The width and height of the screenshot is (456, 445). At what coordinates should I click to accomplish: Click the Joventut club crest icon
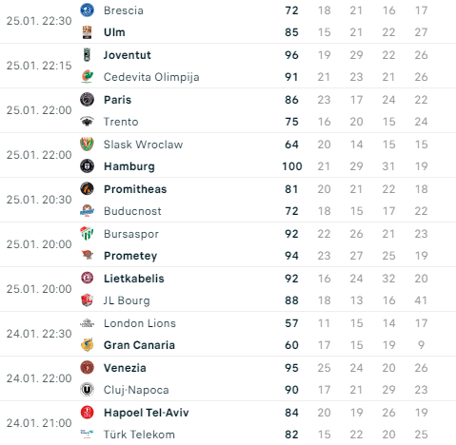point(87,55)
